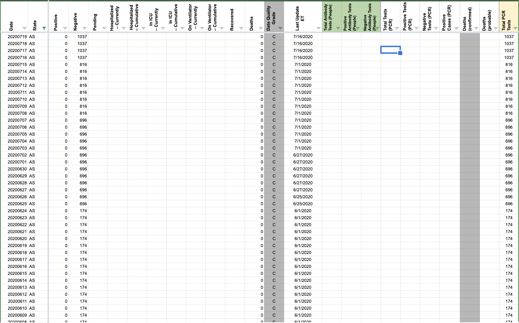Select Deaths value 0 in row 20200710
This screenshot has height=323, width=519.
click(x=255, y=99)
